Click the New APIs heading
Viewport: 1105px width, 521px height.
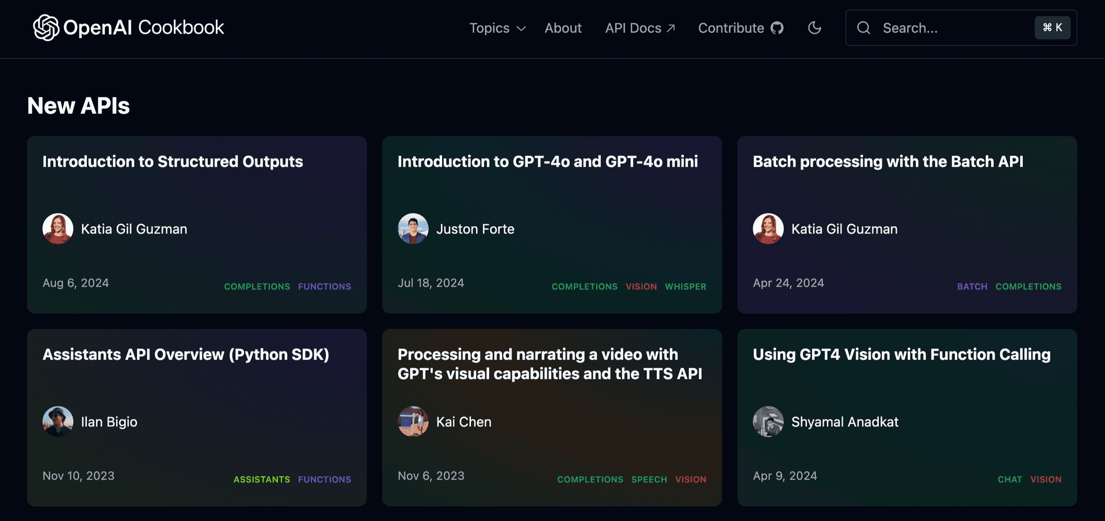point(79,106)
